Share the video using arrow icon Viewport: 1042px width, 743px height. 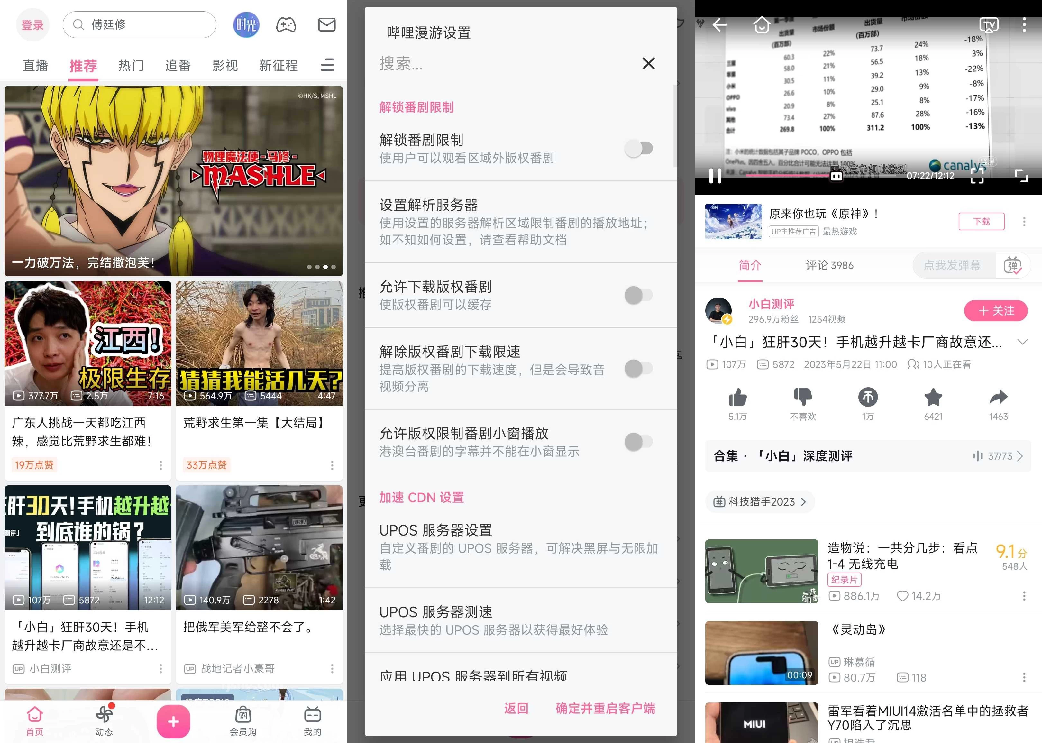[998, 397]
